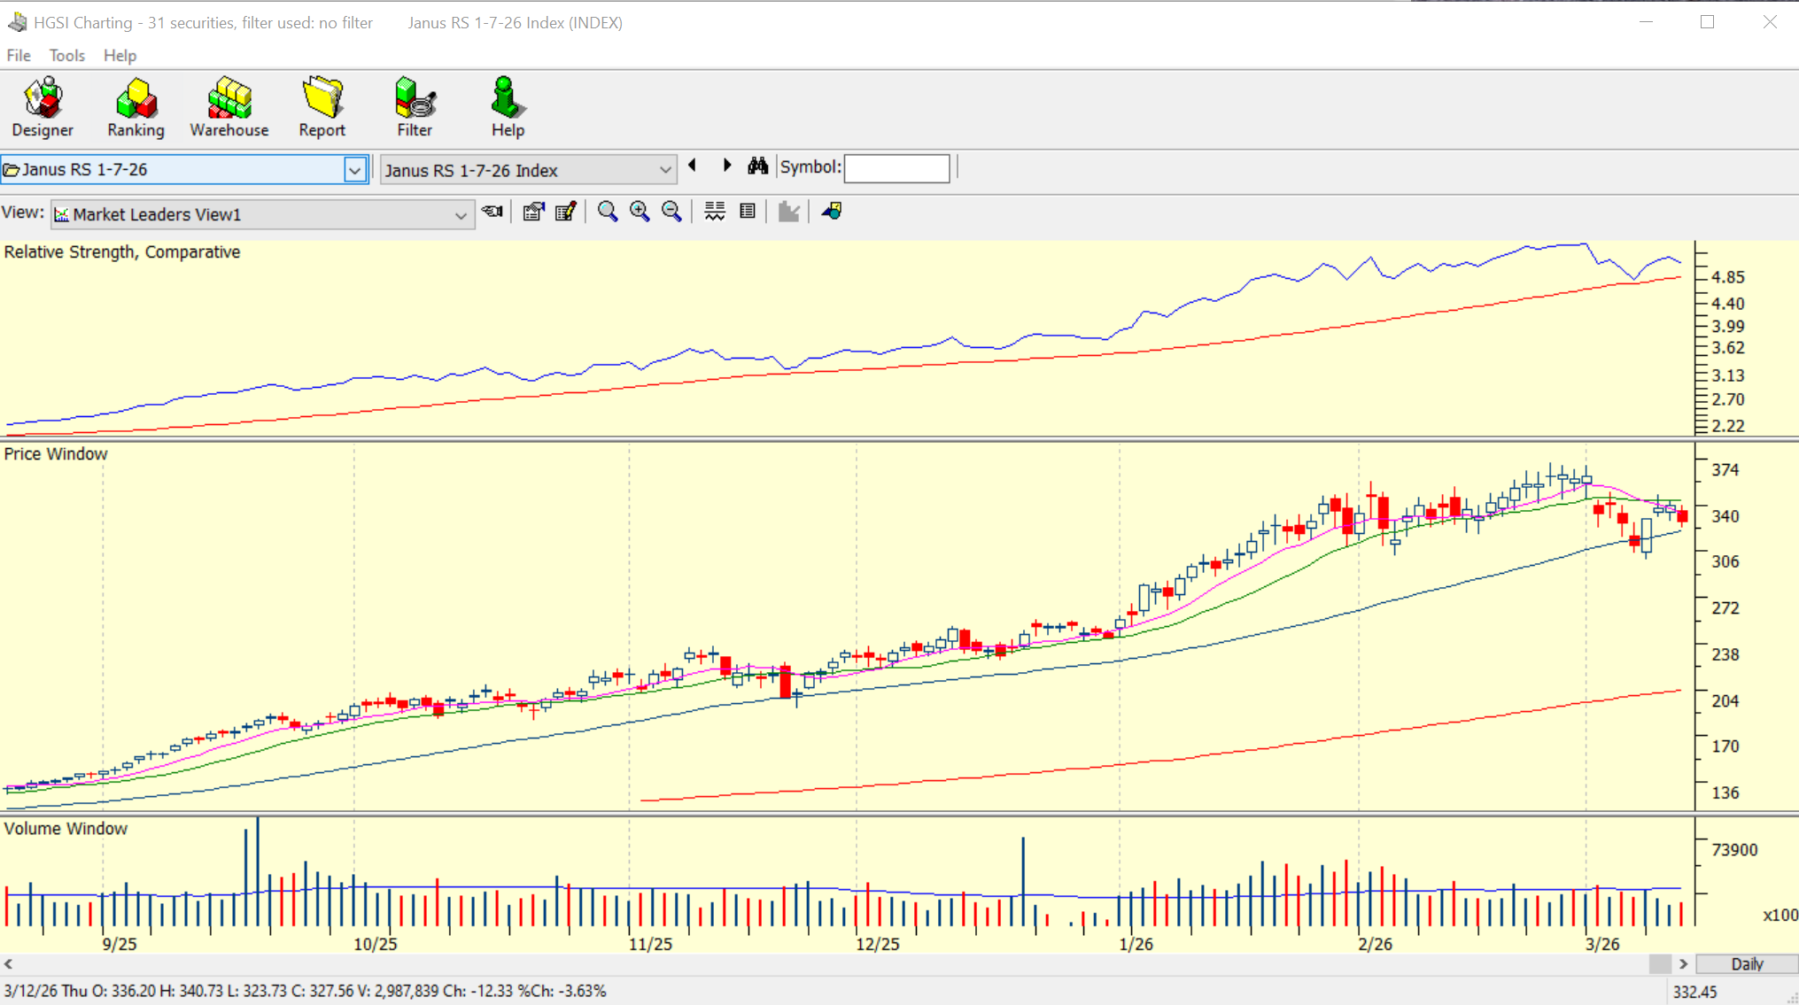Image resolution: width=1799 pixels, height=1005 pixels.
Task: Click the Symbol input field
Action: click(896, 168)
